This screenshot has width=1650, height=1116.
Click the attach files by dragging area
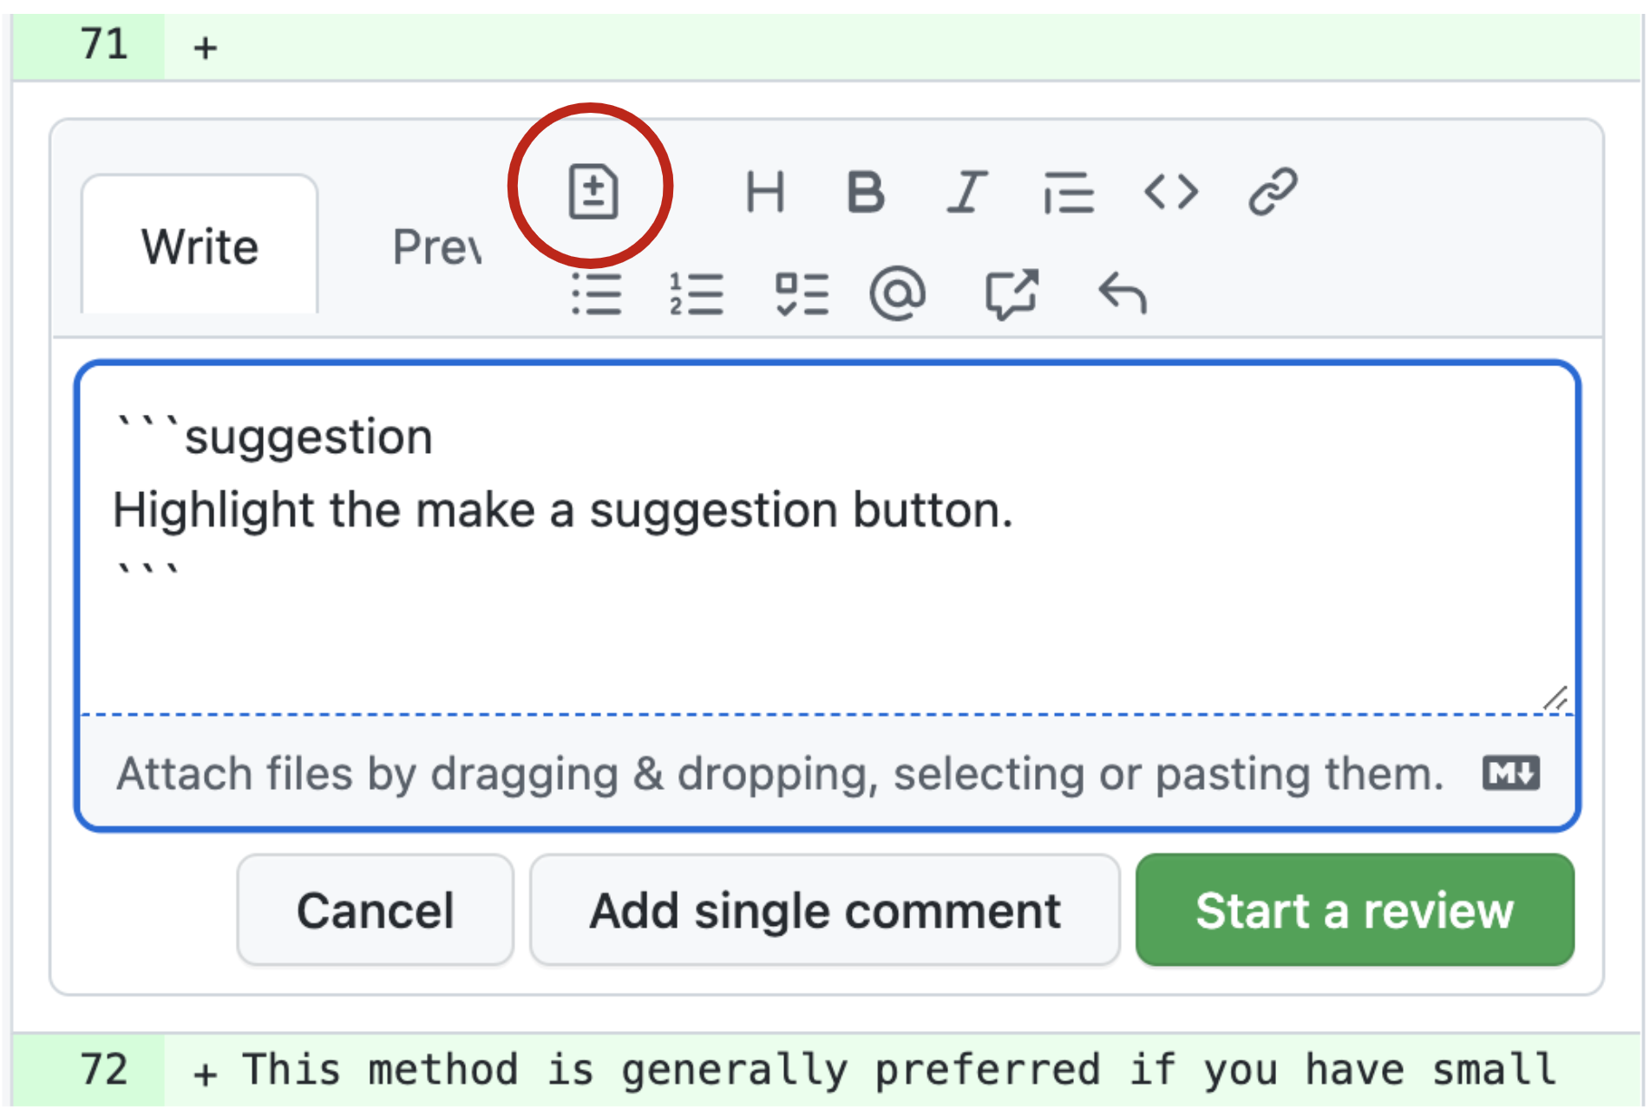779,773
